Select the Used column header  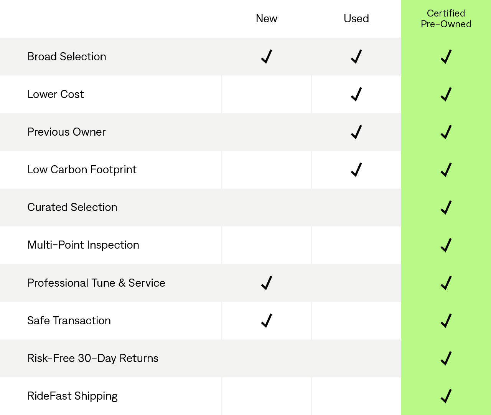[356, 18]
